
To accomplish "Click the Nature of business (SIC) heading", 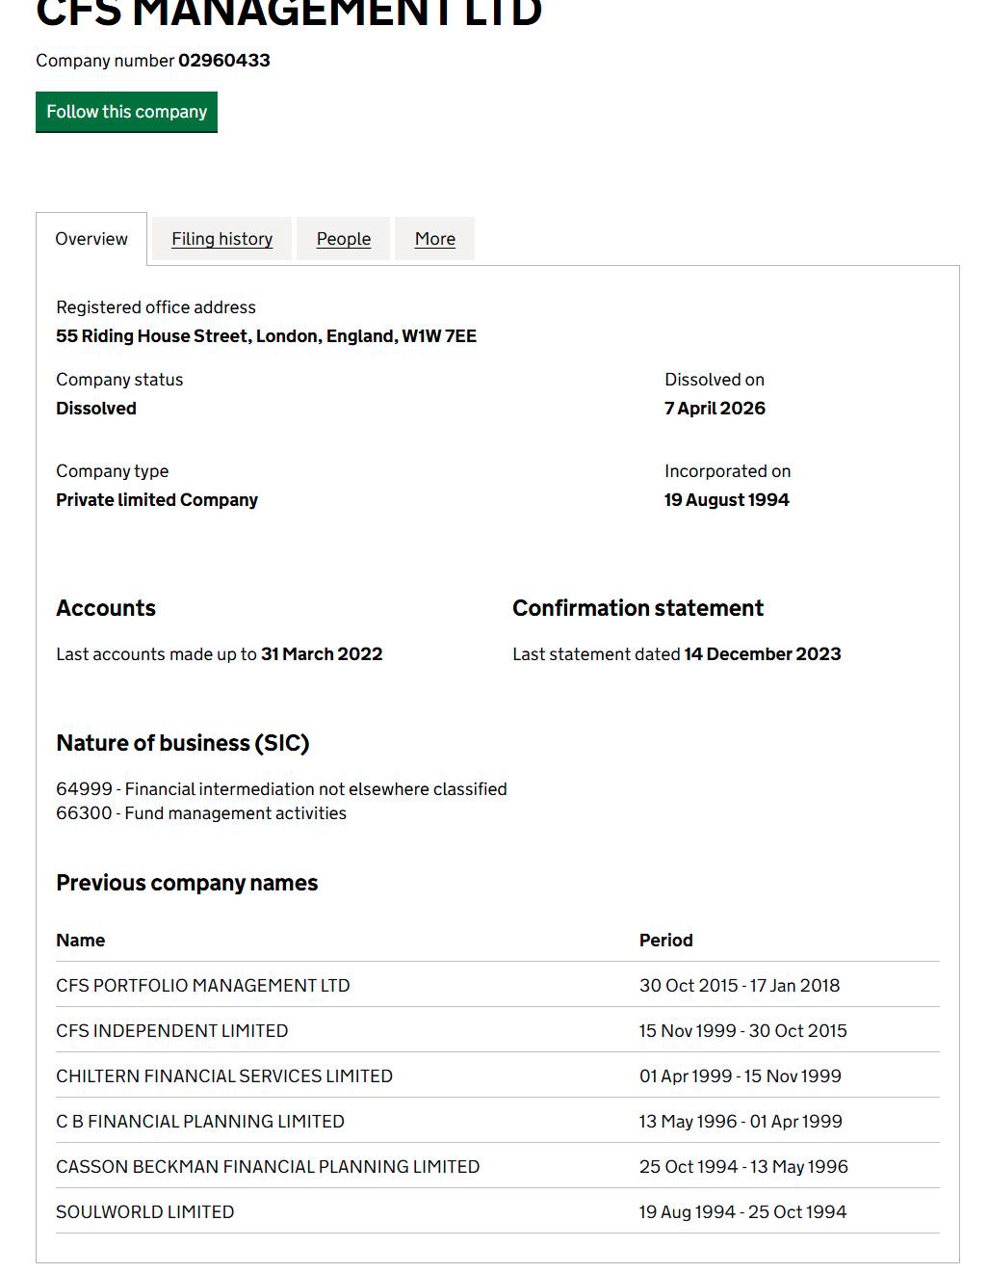I will (183, 743).
